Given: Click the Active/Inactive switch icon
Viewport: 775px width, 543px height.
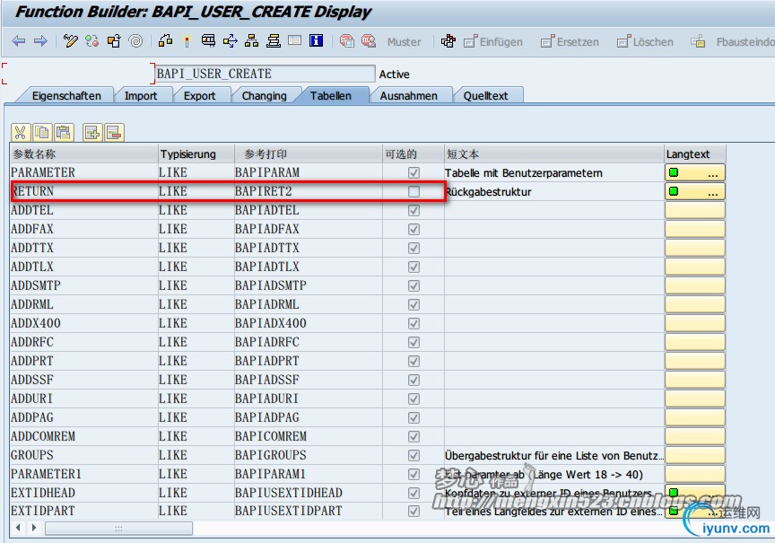Looking at the screenshot, I should (x=91, y=41).
